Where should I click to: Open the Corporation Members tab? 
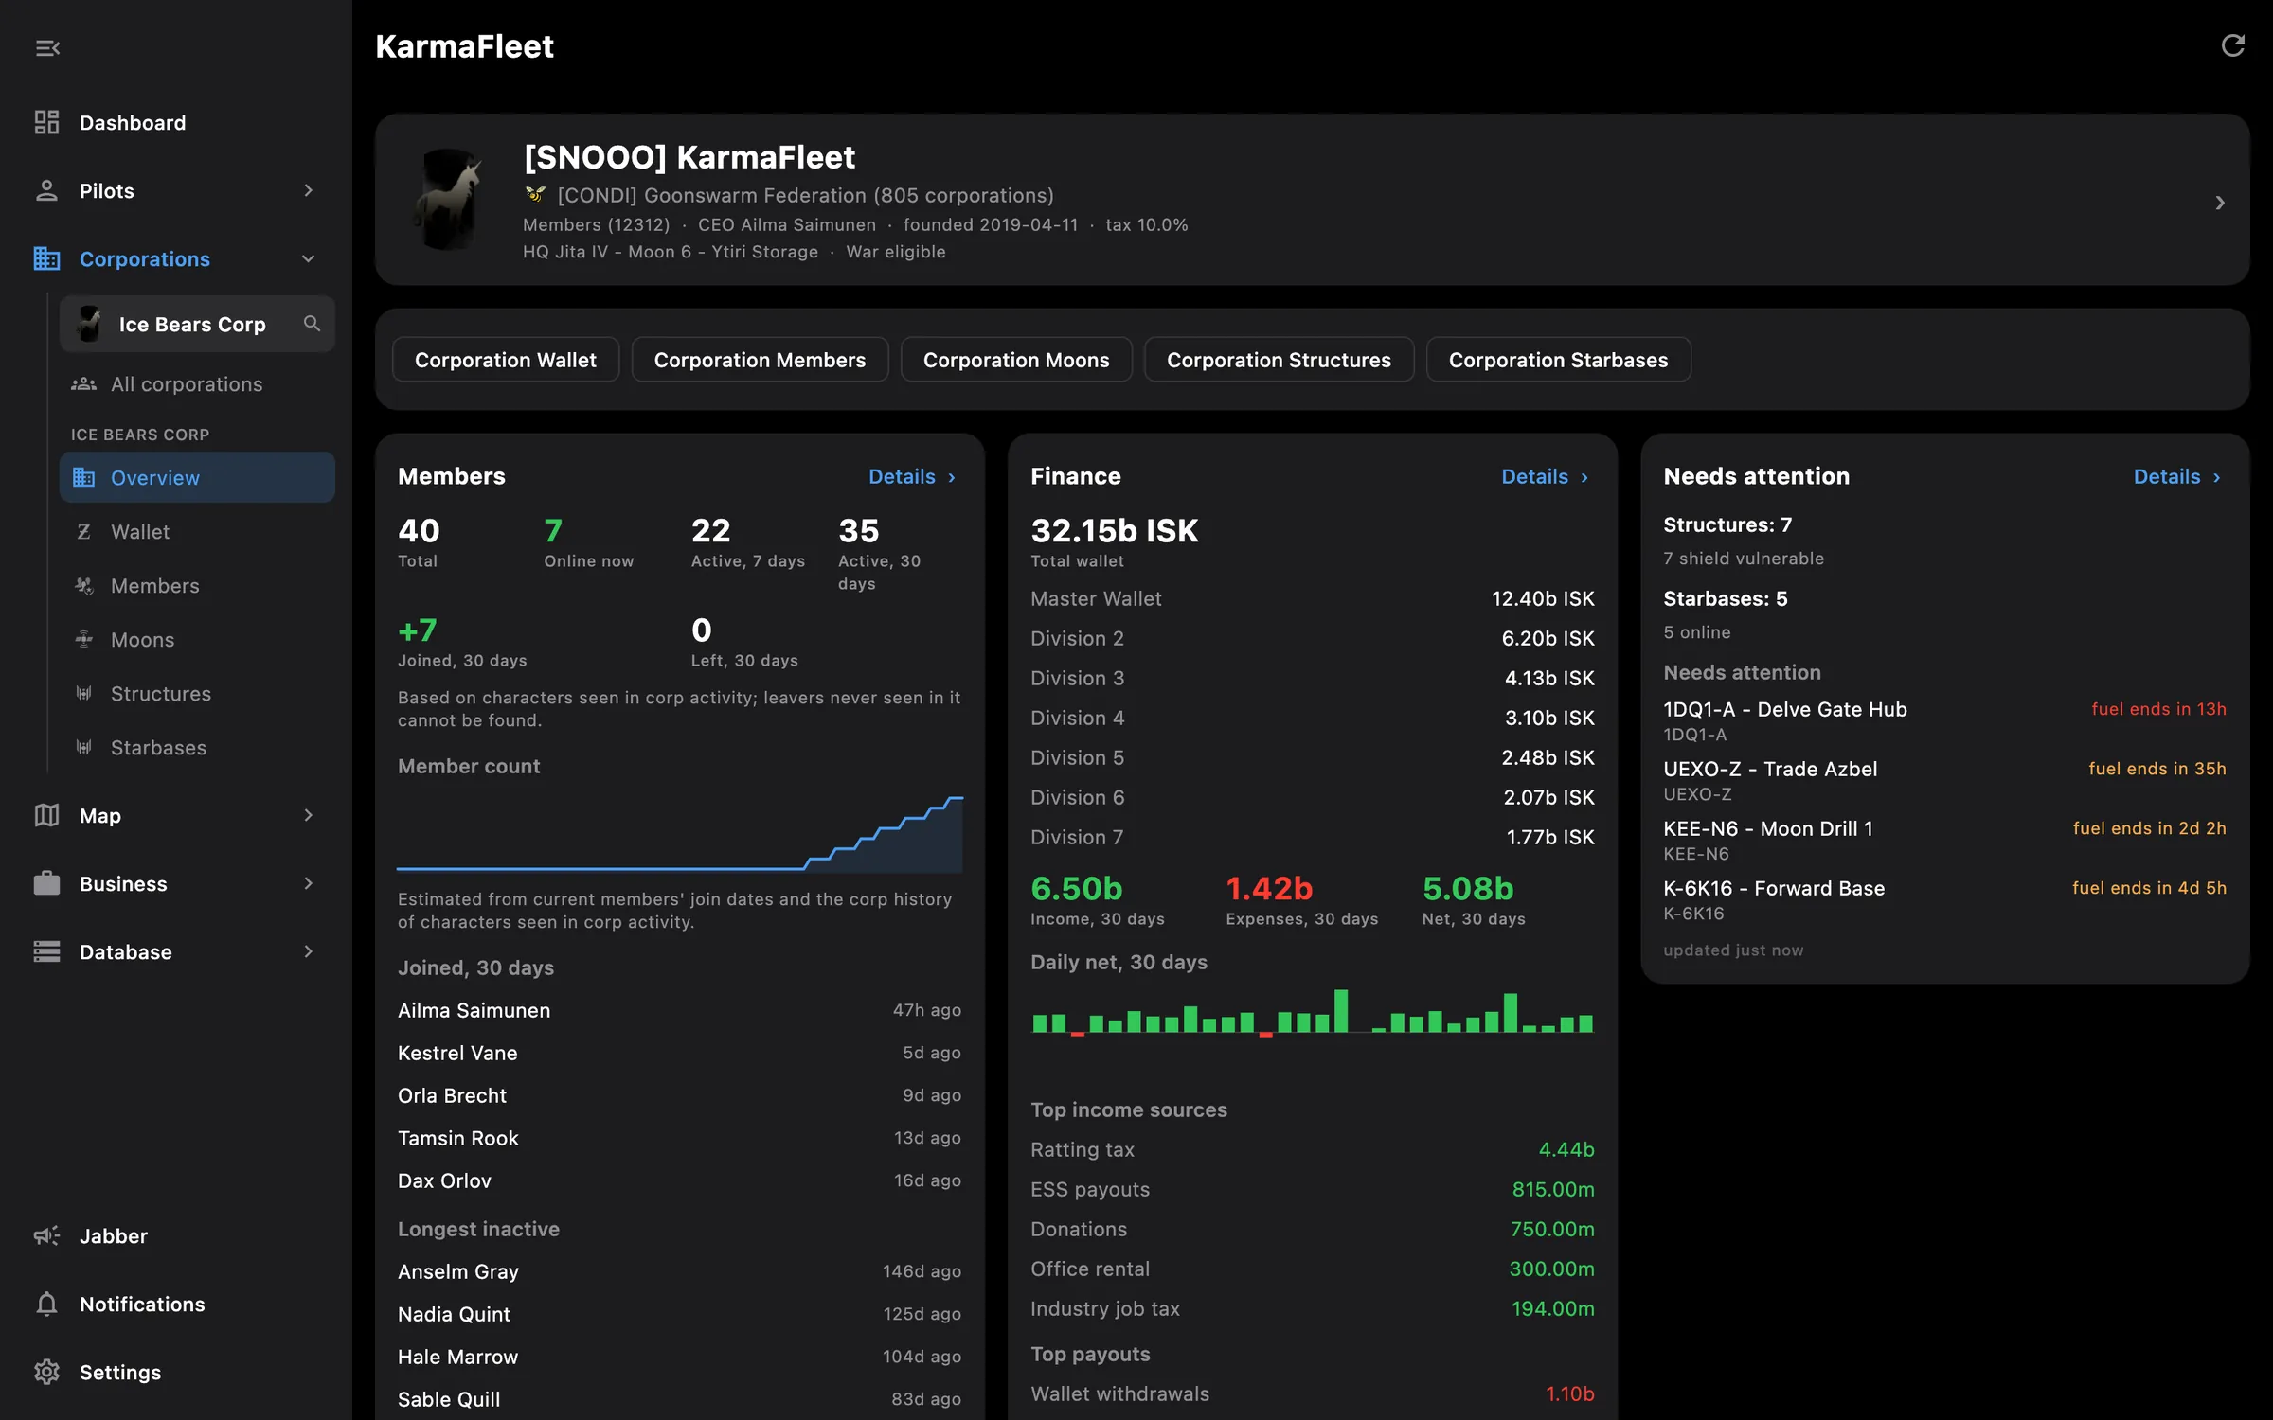point(760,360)
